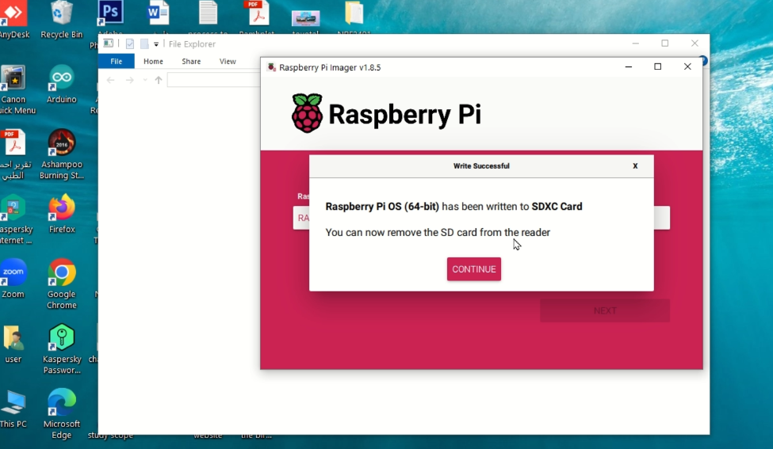Launch Zoom from the desktop
This screenshot has width=773, height=449.
[x=13, y=280]
